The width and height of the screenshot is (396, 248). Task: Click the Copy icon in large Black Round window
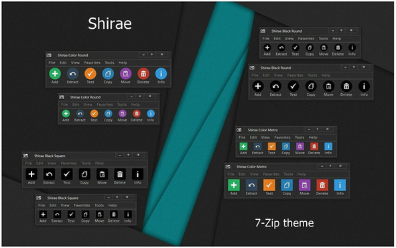[x=311, y=86]
